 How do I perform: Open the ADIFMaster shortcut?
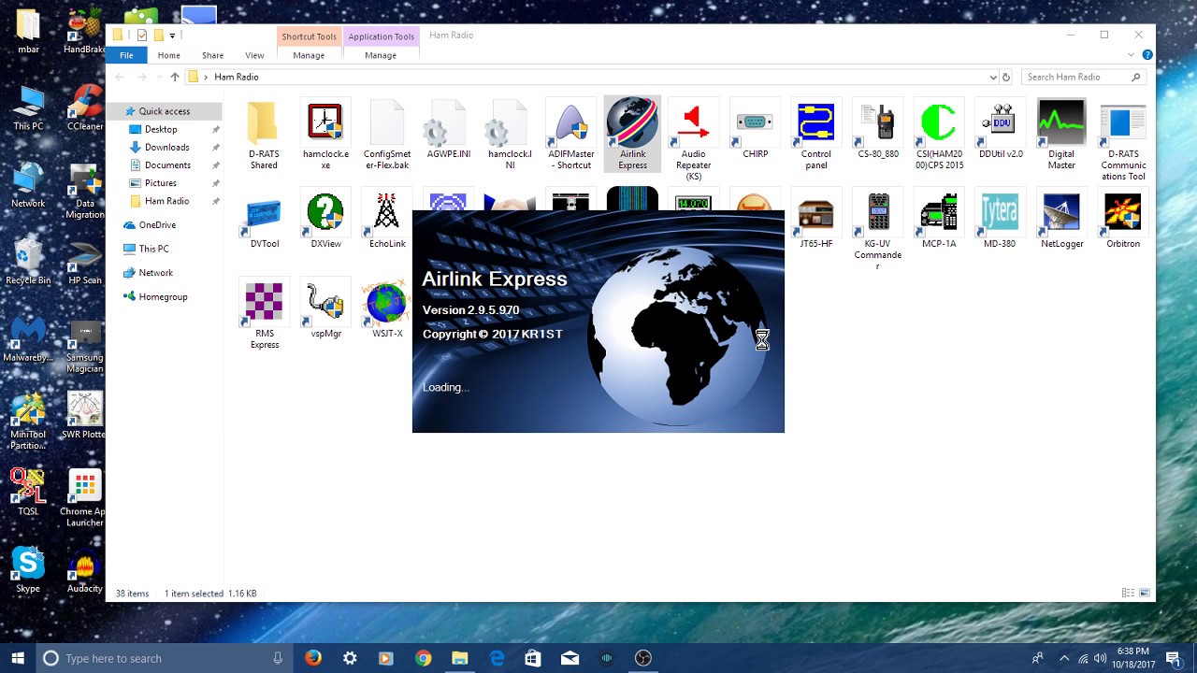tap(570, 136)
